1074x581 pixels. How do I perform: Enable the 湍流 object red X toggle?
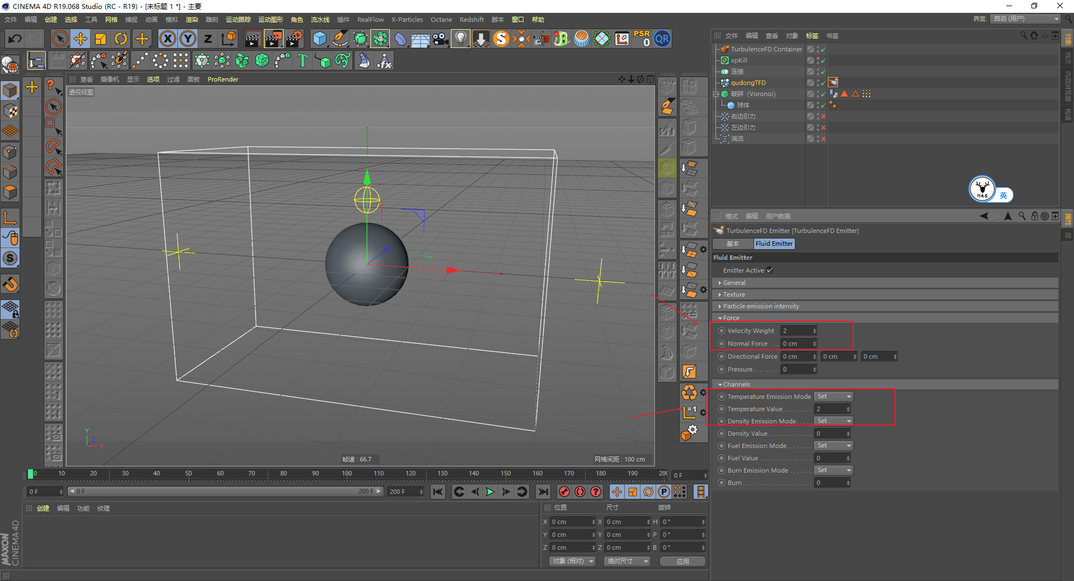coord(823,139)
